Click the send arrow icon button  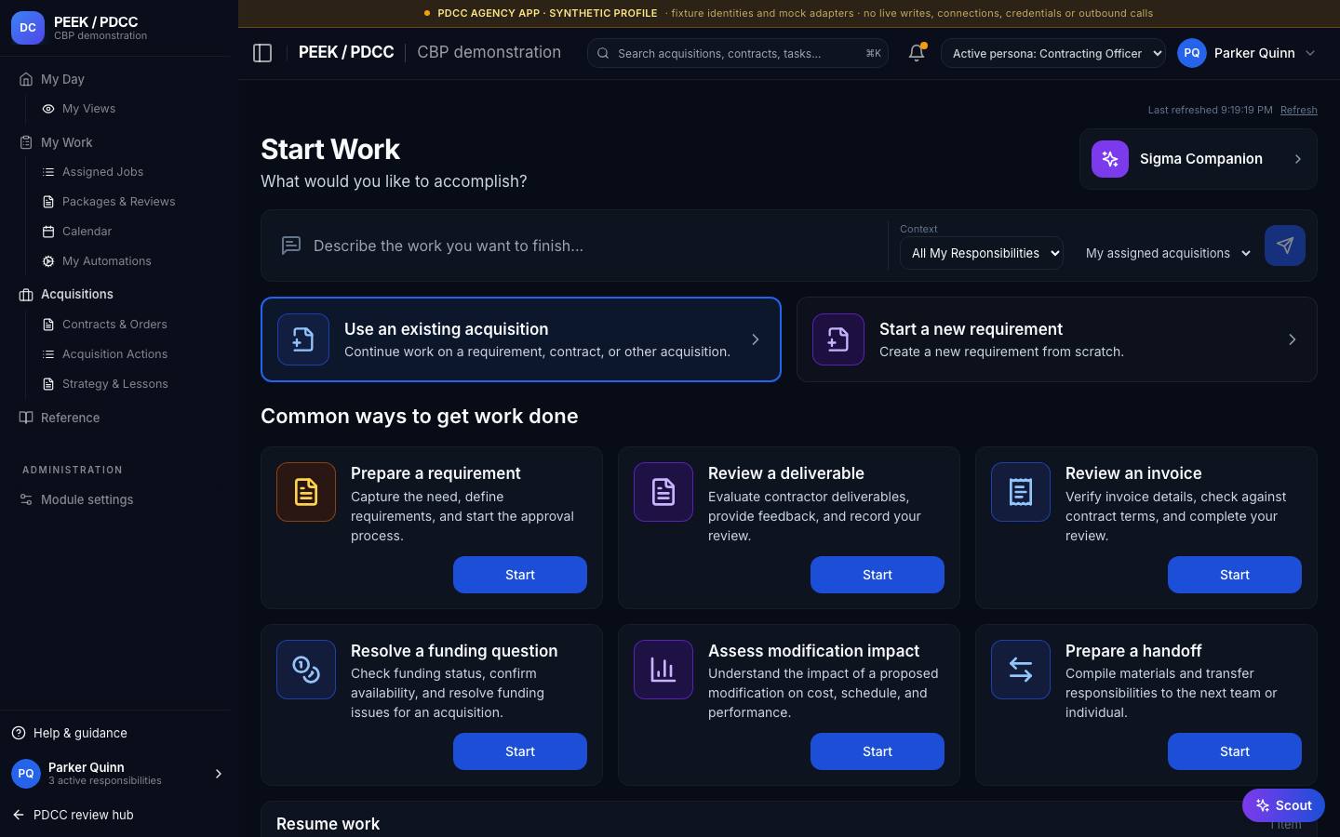tap(1285, 246)
